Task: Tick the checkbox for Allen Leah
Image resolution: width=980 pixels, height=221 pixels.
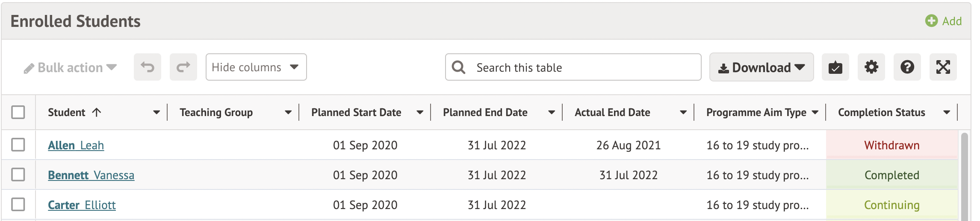Action: coord(18,145)
